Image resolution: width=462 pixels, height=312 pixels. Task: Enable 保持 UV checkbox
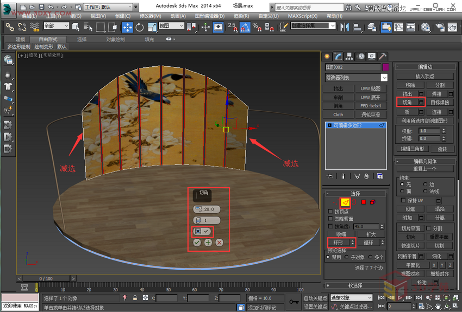403,200
